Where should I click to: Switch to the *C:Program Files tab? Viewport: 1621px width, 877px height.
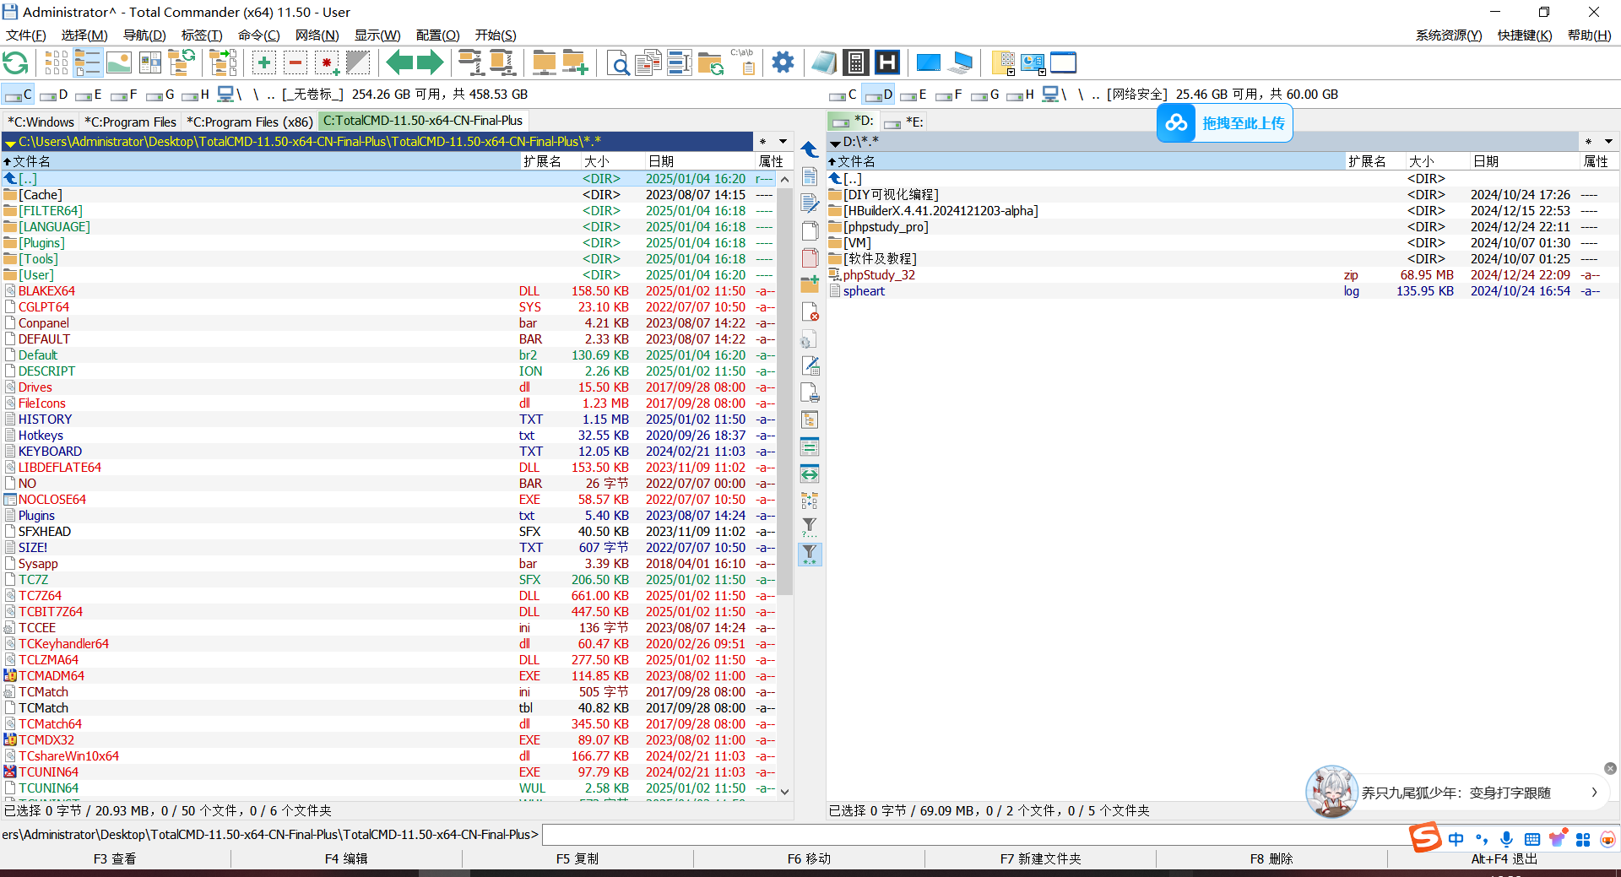[131, 122]
